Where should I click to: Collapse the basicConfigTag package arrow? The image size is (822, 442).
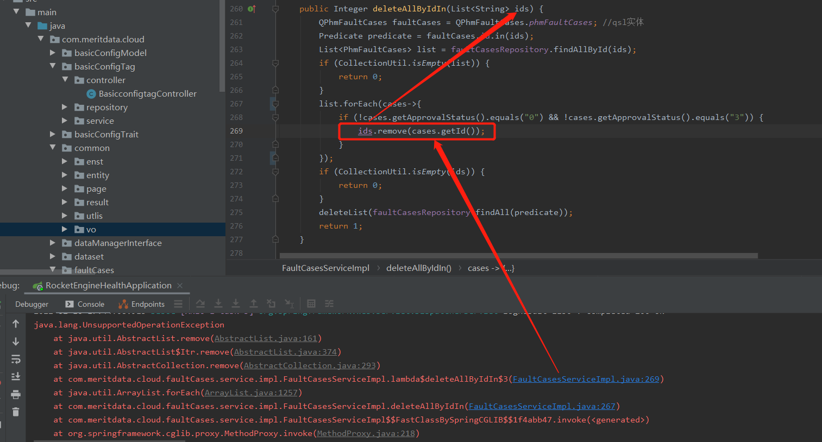(53, 66)
